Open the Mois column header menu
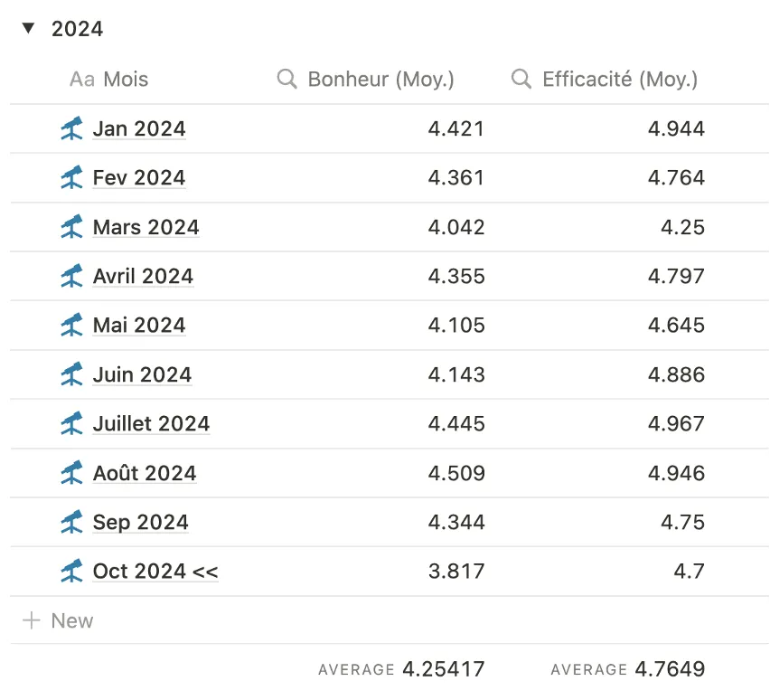 pos(108,80)
